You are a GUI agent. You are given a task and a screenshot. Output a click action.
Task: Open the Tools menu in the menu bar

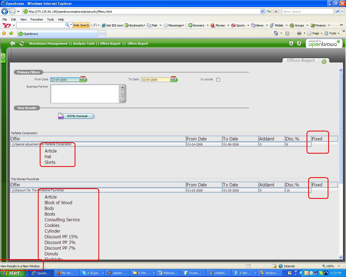pos(50,19)
